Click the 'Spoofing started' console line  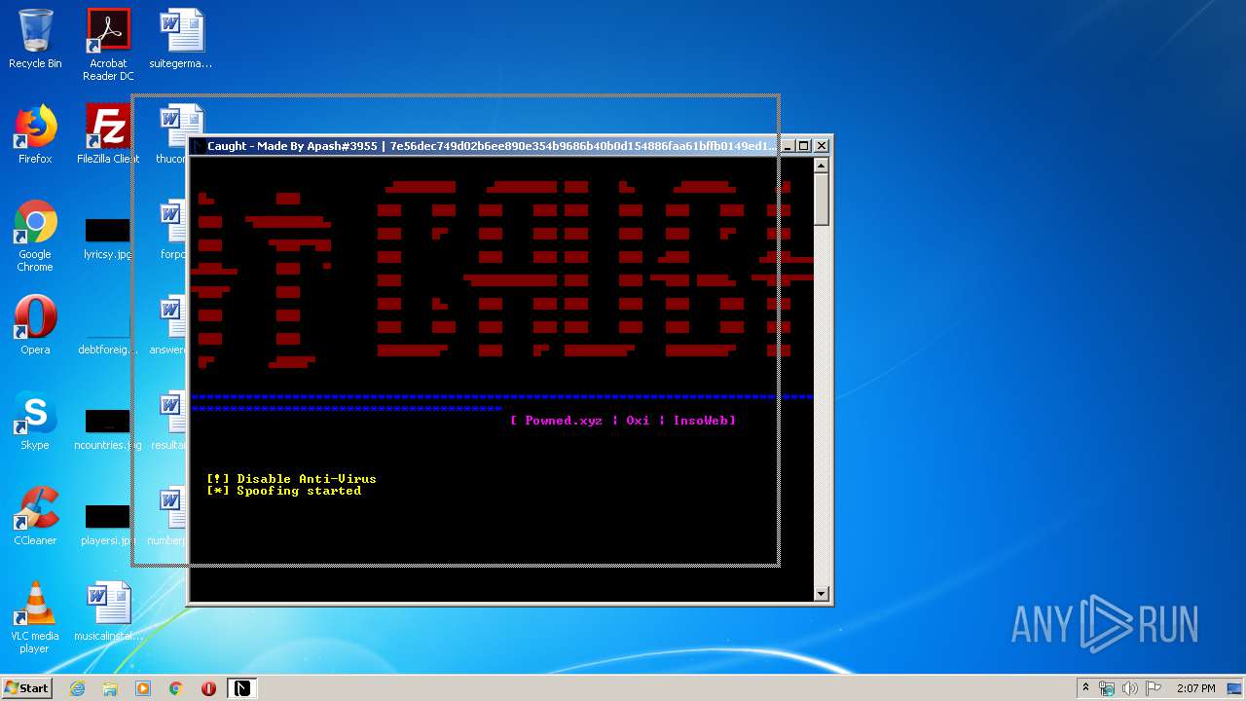pyautogui.click(x=283, y=491)
